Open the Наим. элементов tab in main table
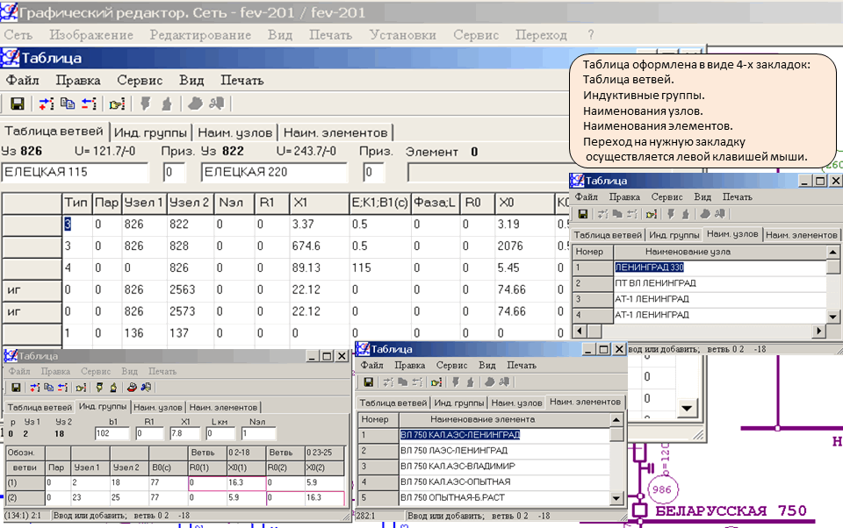The width and height of the screenshot is (843, 528). pos(335,132)
